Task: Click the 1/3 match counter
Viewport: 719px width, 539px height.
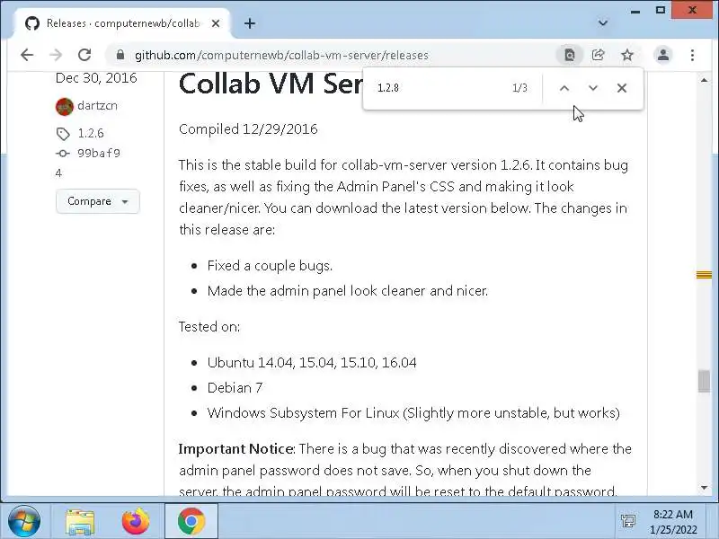Action: pos(519,87)
